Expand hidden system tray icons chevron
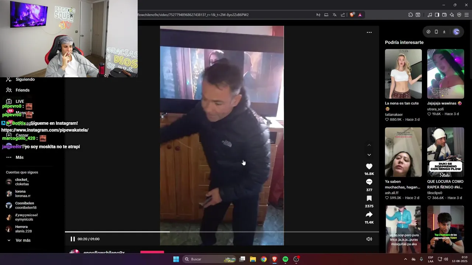Image resolution: width=472 pixels, height=265 pixels. pyautogui.click(x=406, y=259)
